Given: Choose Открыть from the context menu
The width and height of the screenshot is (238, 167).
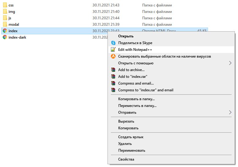Looking at the screenshot, I should [x=126, y=36].
